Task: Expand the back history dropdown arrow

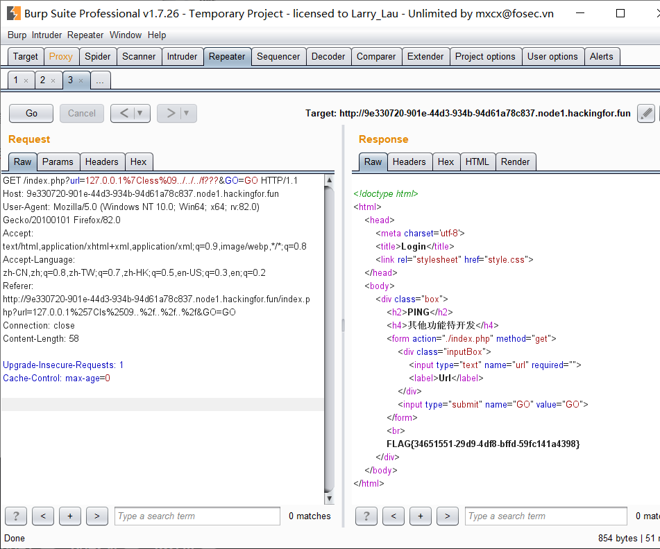Action: [141, 113]
